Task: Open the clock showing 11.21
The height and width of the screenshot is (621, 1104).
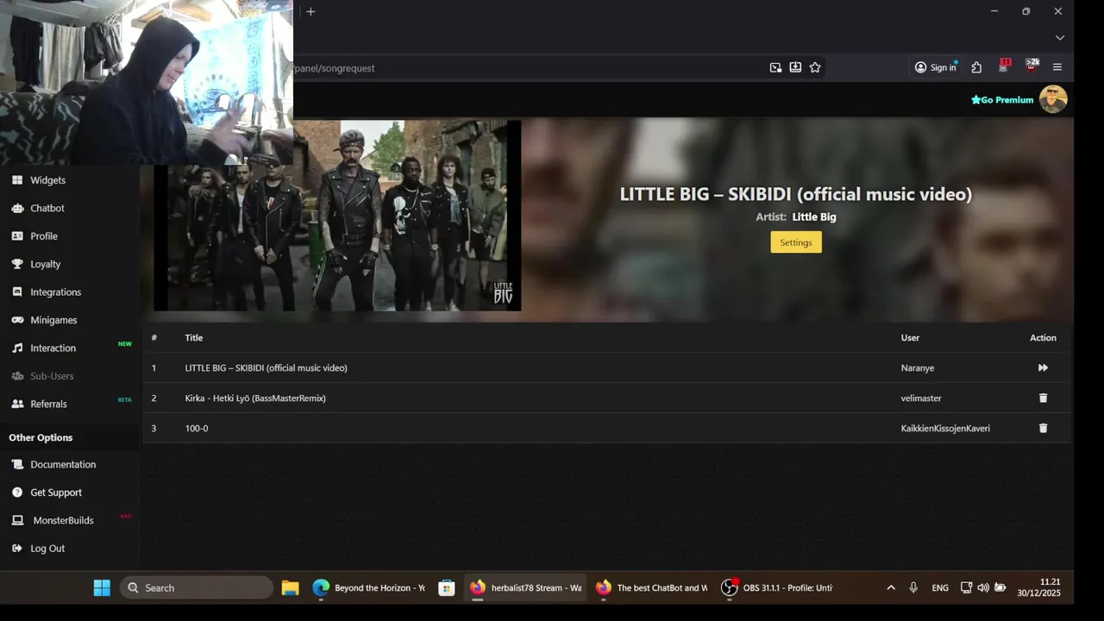Action: [1038, 587]
